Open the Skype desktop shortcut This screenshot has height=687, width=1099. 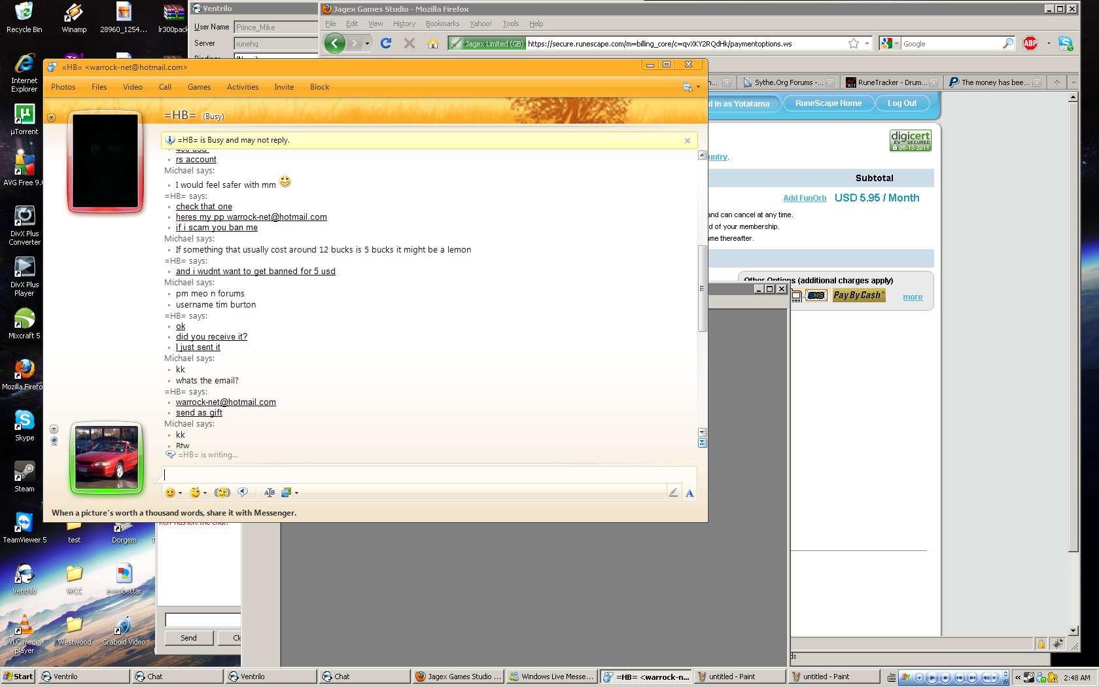(x=24, y=425)
